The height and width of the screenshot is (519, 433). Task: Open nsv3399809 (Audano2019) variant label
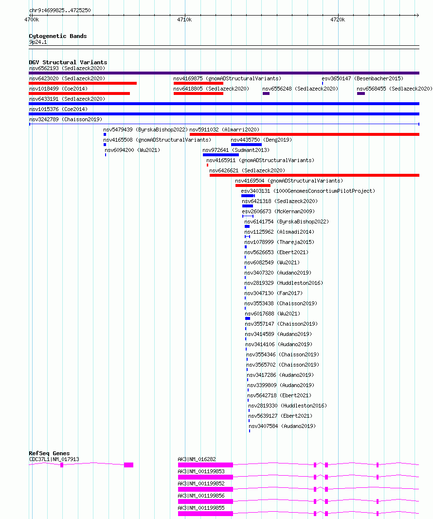(x=281, y=386)
